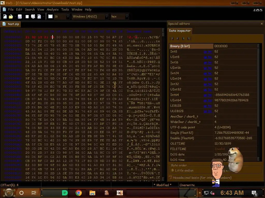Open the green notes app on taskbar
Image resolution: width=265 pixels, height=198 pixels.
pos(65,193)
